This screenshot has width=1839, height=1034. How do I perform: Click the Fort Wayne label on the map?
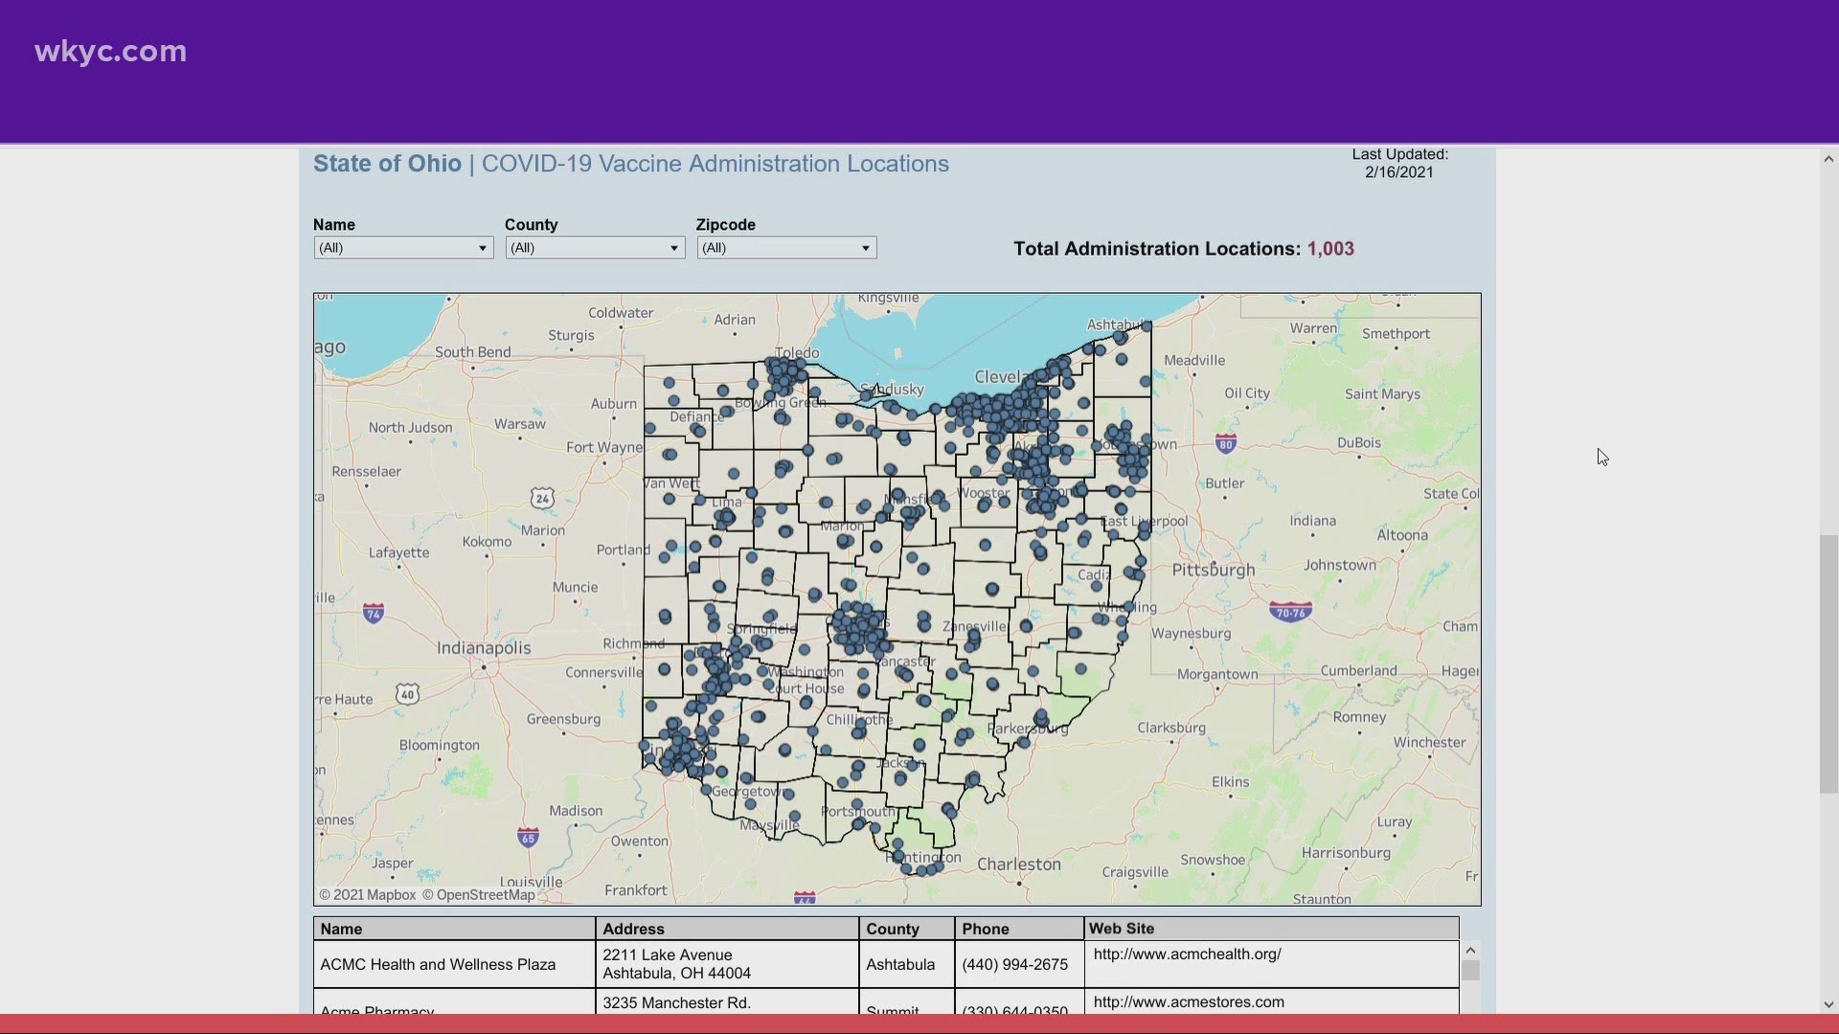coord(604,447)
